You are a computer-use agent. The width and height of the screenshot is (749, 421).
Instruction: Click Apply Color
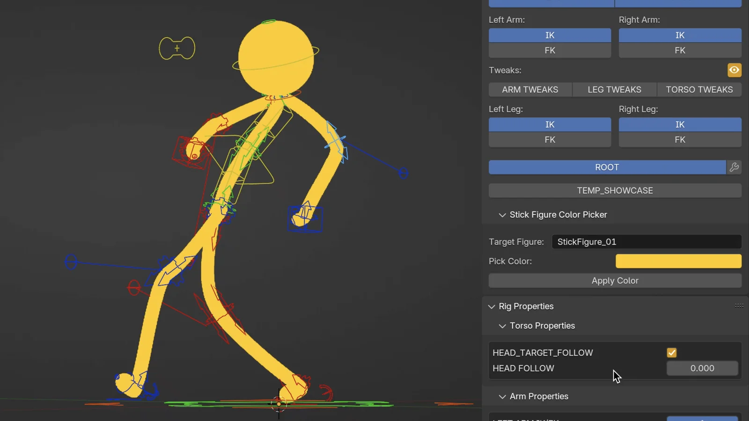coord(615,280)
